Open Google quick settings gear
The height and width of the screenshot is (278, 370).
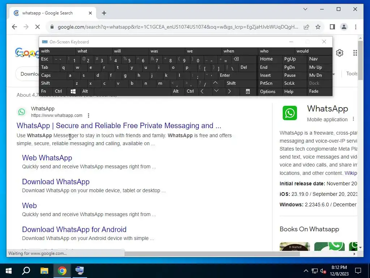pyautogui.click(x=339, y=53)
